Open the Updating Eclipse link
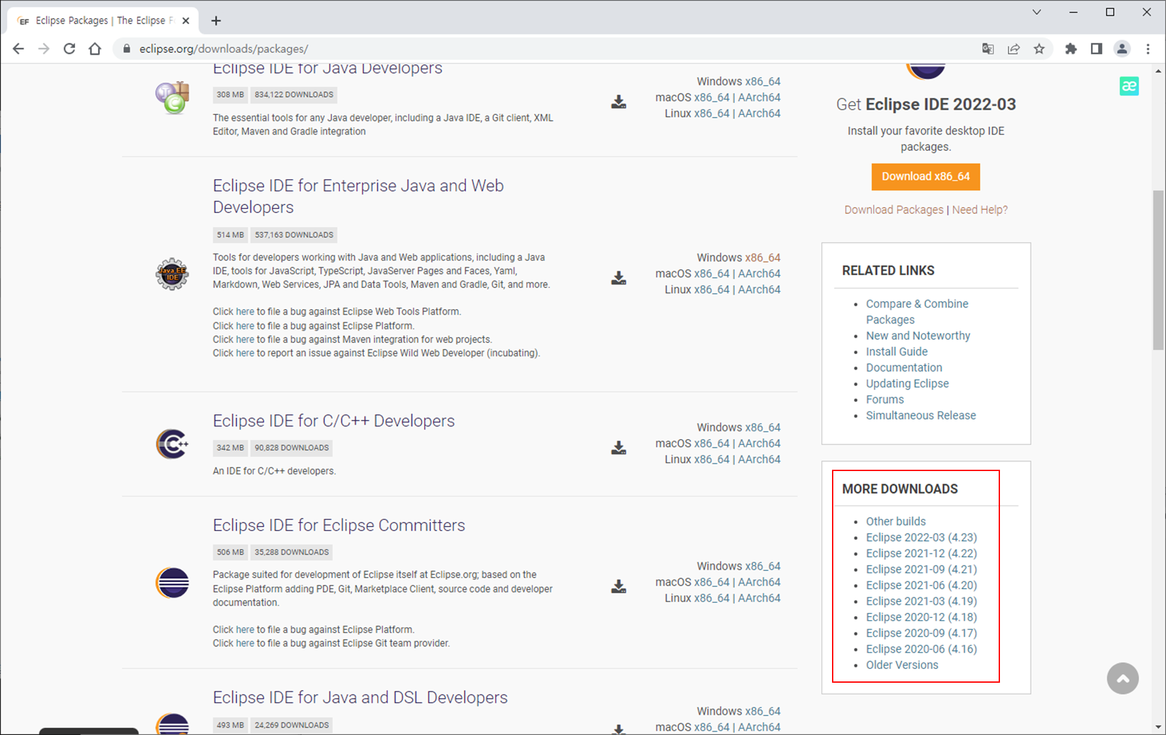The width and height of the screenshot is (1166, 735). coord(907,384)
